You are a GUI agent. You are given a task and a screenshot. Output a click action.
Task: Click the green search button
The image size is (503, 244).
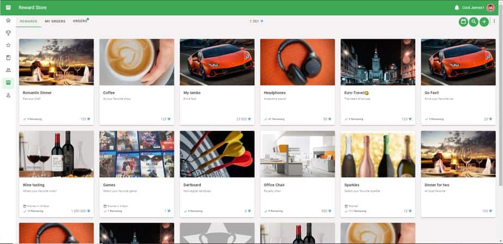click(474, 22)
